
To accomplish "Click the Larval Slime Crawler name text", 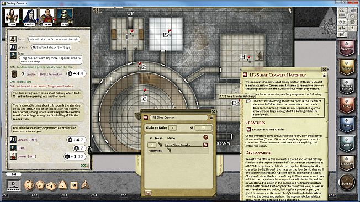I will click(178, 145).
